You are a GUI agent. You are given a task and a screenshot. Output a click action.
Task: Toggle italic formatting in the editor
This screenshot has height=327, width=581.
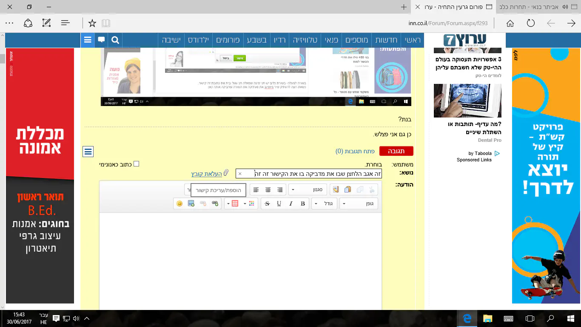291,204
